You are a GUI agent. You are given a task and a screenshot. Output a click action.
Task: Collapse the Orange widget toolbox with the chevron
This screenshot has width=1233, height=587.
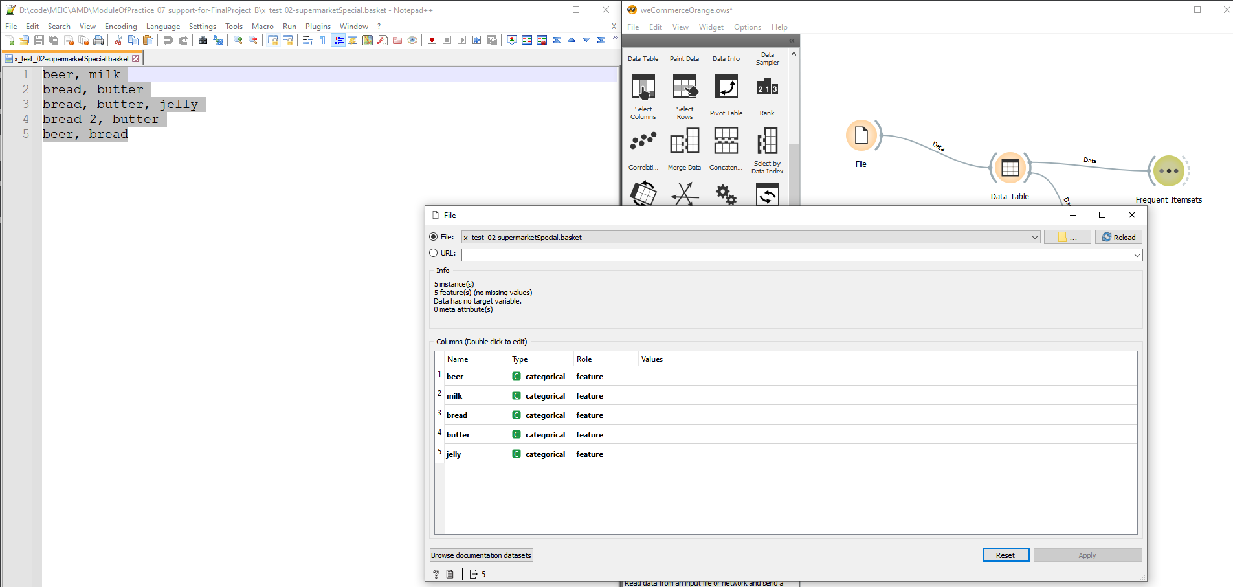coord(792,41)
